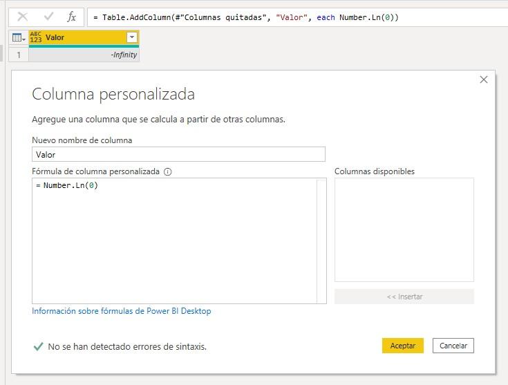Select row number 1
This screenshot has width=508, height=385.
coord(19,55)
